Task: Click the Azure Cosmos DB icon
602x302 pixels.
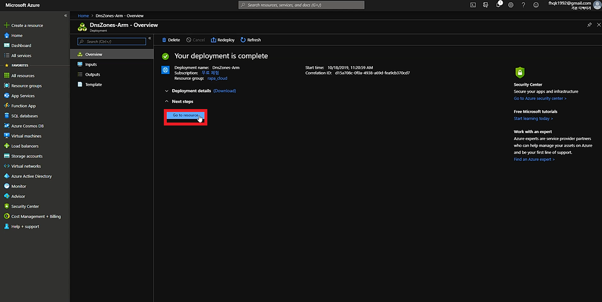Action: (x=6, y=125)
